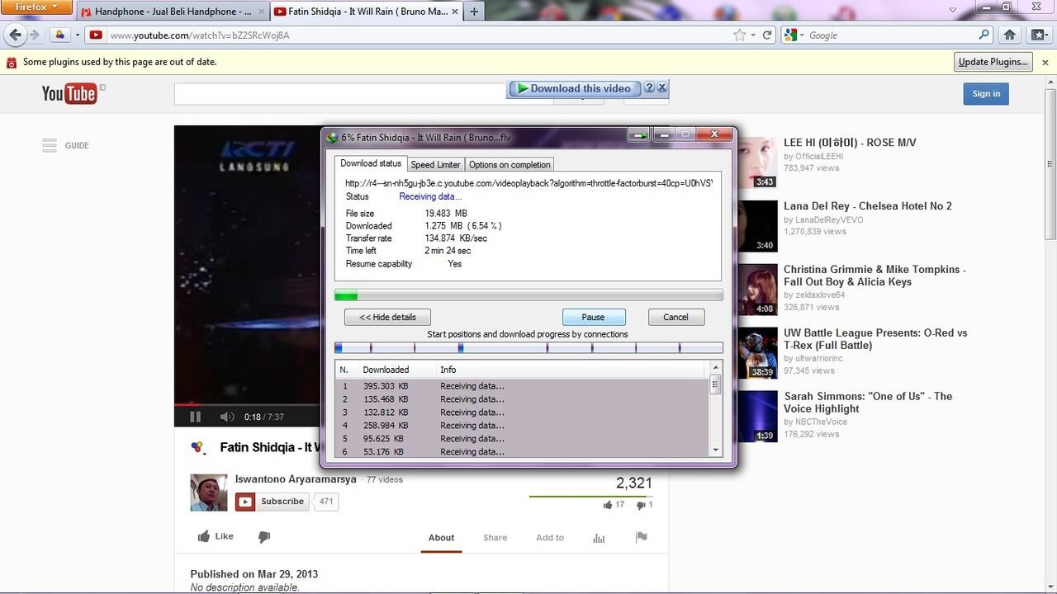Open LEE HI - ROSE M/V thumbnail
The height and width of the screenshot is (594, 1057).
tap(756, 163)
